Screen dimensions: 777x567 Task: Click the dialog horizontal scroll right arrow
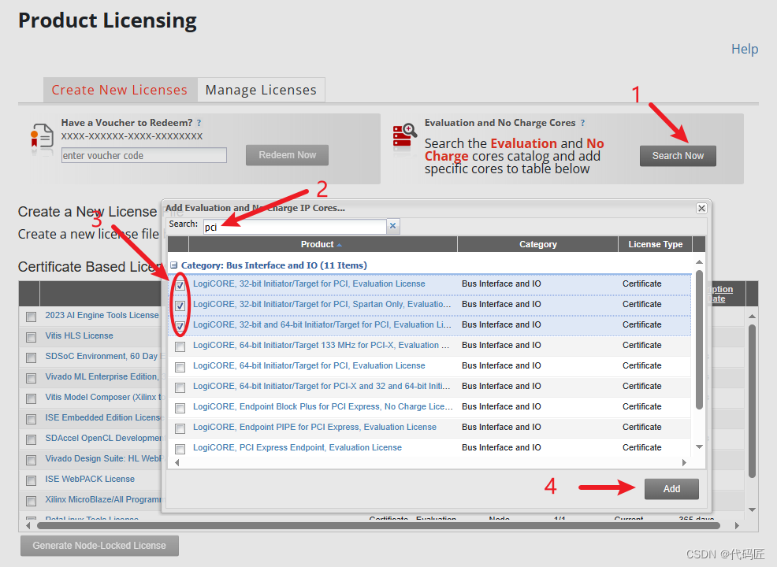[684, 462]
